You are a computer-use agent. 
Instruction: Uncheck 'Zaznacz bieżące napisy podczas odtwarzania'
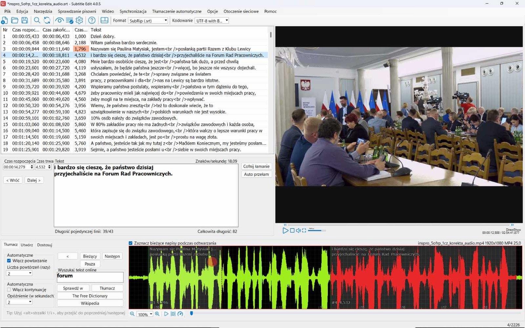[x=131, y=243]
